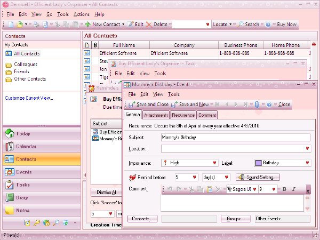
Task: Open the Go menu in main window
Action: [x=50, y=14]
